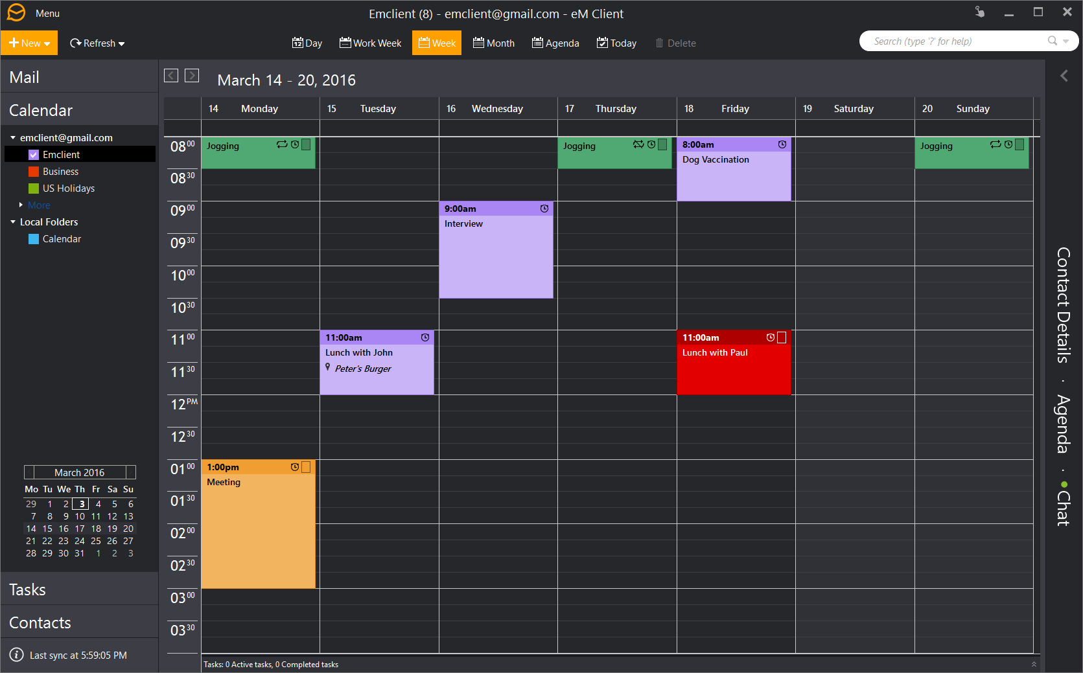Screen dimensions: 1083x673
Task: Switch to Month view
Action: pos(494,43)
